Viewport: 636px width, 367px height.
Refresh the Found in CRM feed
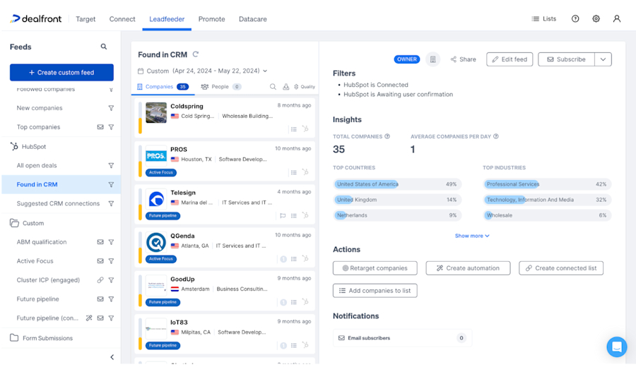click(196, 54)
